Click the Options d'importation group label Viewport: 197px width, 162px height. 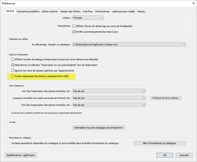pos(19,55)
